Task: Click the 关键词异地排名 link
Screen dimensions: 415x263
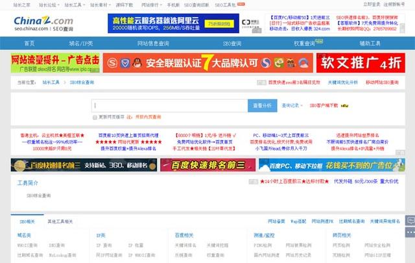Action: pyautogui.click(x=385, y=221)
